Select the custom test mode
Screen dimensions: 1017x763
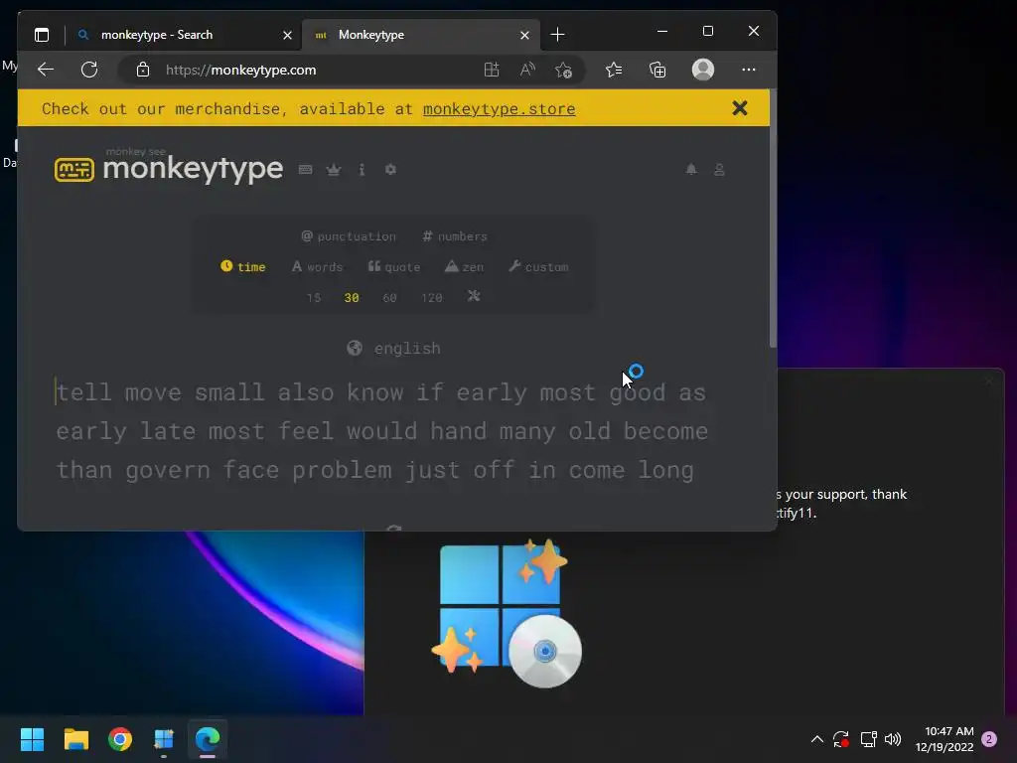(538, 266)
